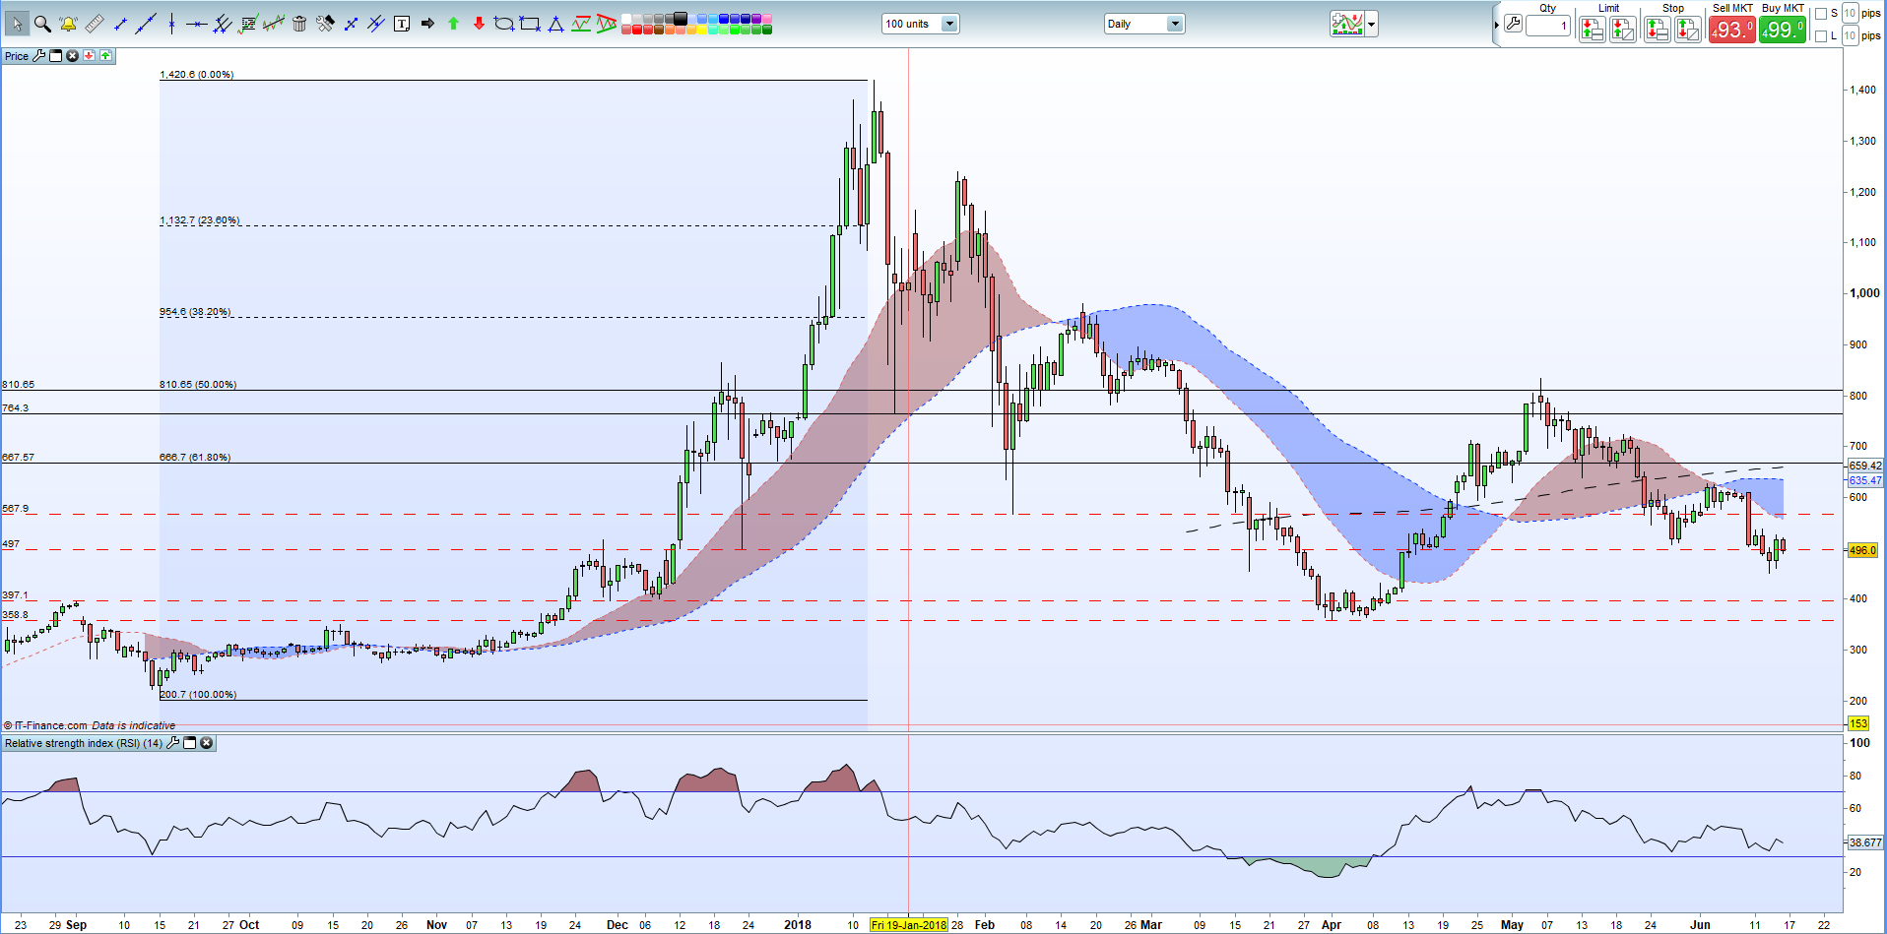The height and width of the screenshot is (934, 1887).
Task: Move Price panel up with green arrow
Action: click(105, 56)
